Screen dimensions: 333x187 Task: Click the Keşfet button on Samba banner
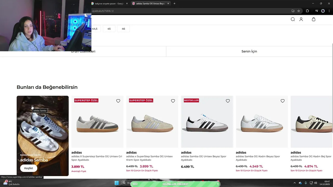pos(29,168)
